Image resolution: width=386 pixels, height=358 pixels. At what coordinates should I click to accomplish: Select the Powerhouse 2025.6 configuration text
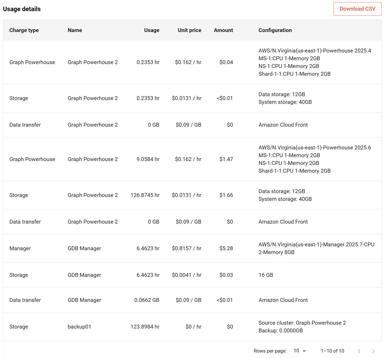click(x=315, y=148)
